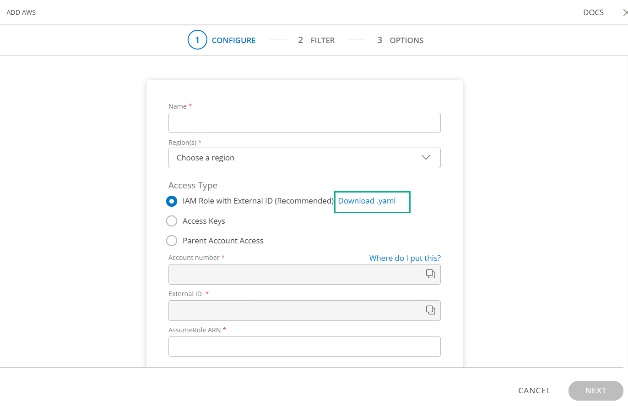Viewport: 628px width, 413px height.
Task: Click the Download .yaml link
Action: [367, 201]
